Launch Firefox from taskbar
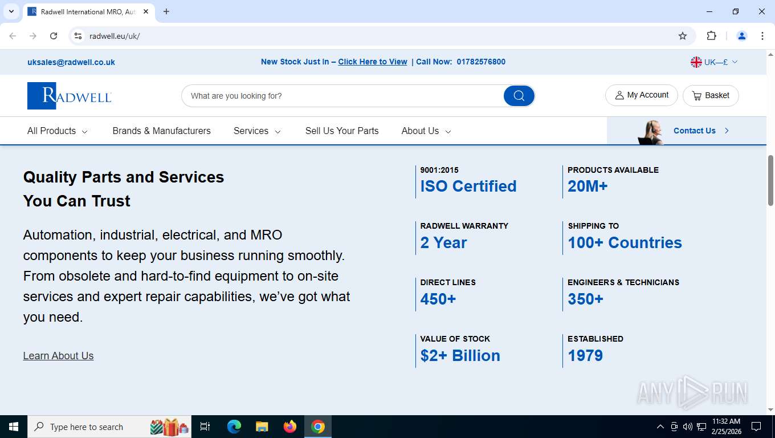 click(x=290, y=427)
